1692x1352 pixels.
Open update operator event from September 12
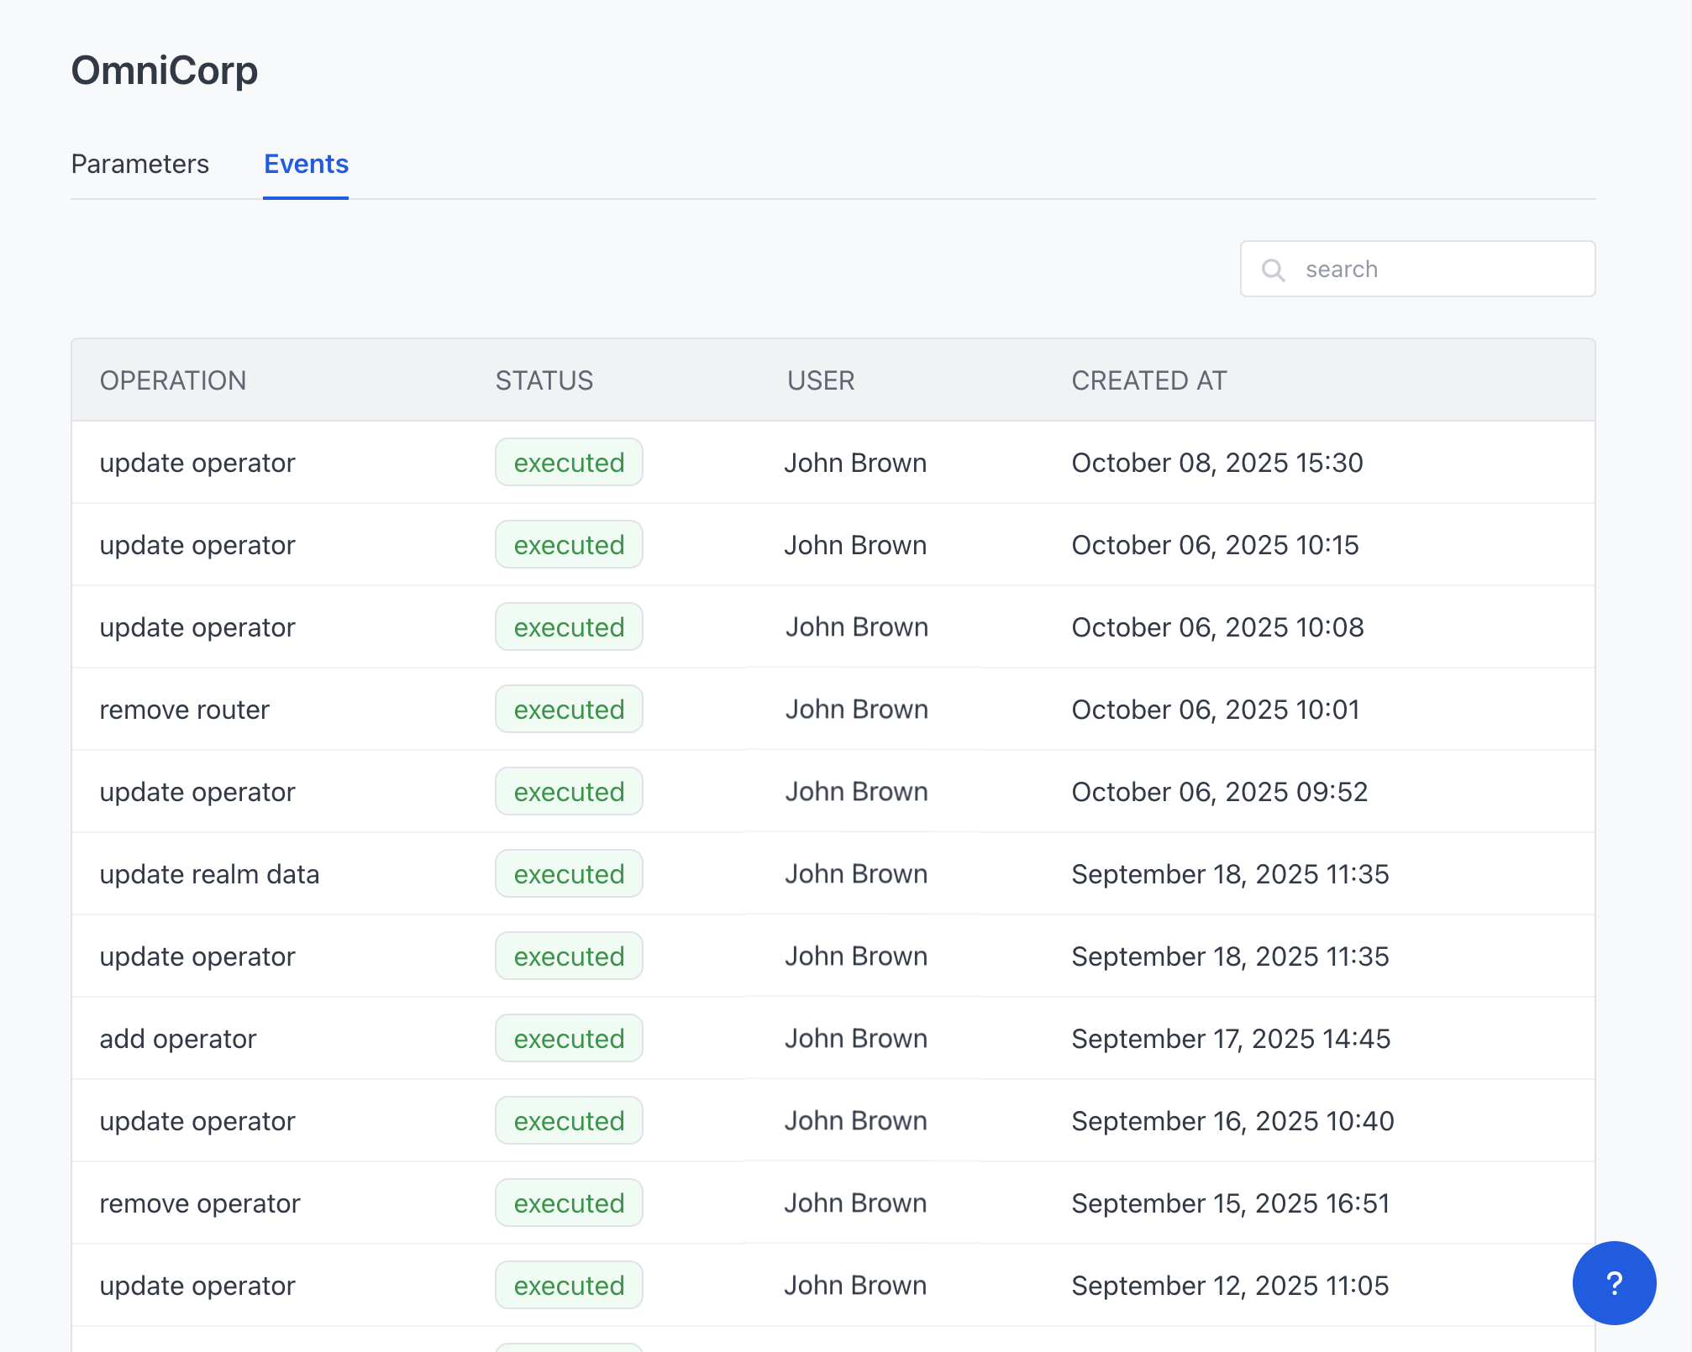pyautogui.click(x=197, y=1286)
